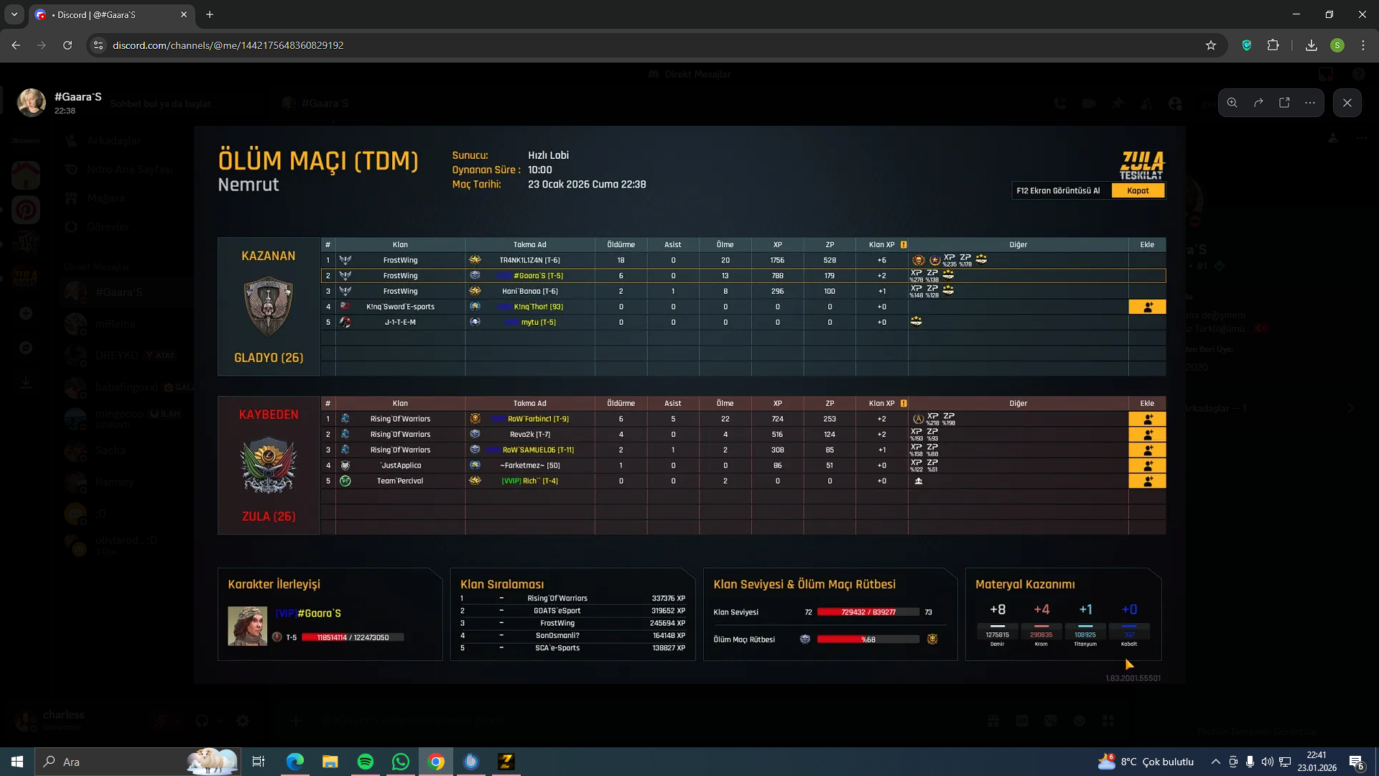The image size is (1379, 776).
Task: Reload the Discord page
Action: point(68,45)
